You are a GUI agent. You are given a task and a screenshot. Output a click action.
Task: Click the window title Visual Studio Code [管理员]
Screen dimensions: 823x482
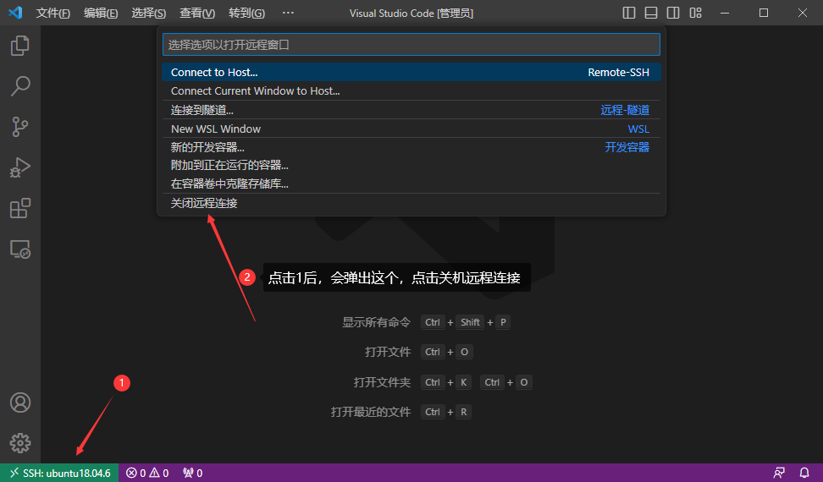pyautogui.click(x=411, y=13)
